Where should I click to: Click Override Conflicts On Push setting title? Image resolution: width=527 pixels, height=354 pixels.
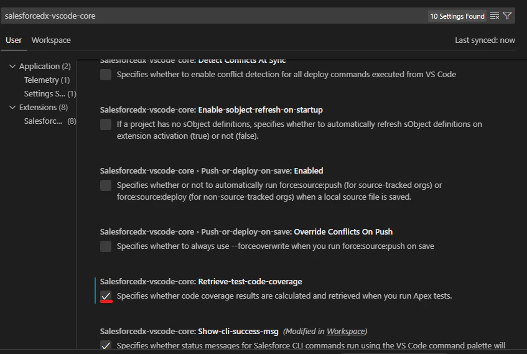(x=246, y=232)
